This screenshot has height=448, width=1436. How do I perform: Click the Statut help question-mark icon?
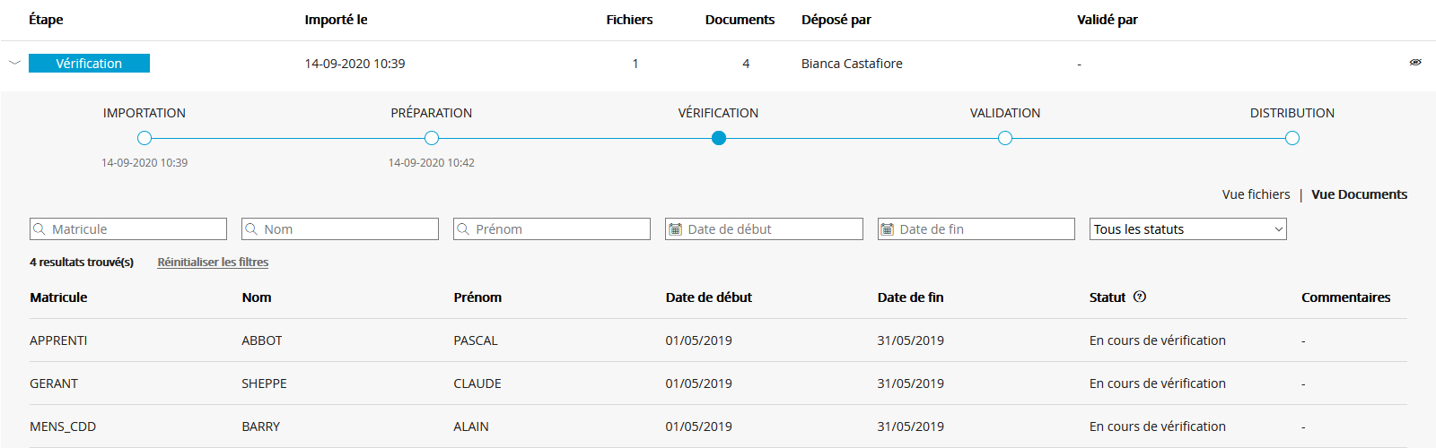tap(1140, 297)
